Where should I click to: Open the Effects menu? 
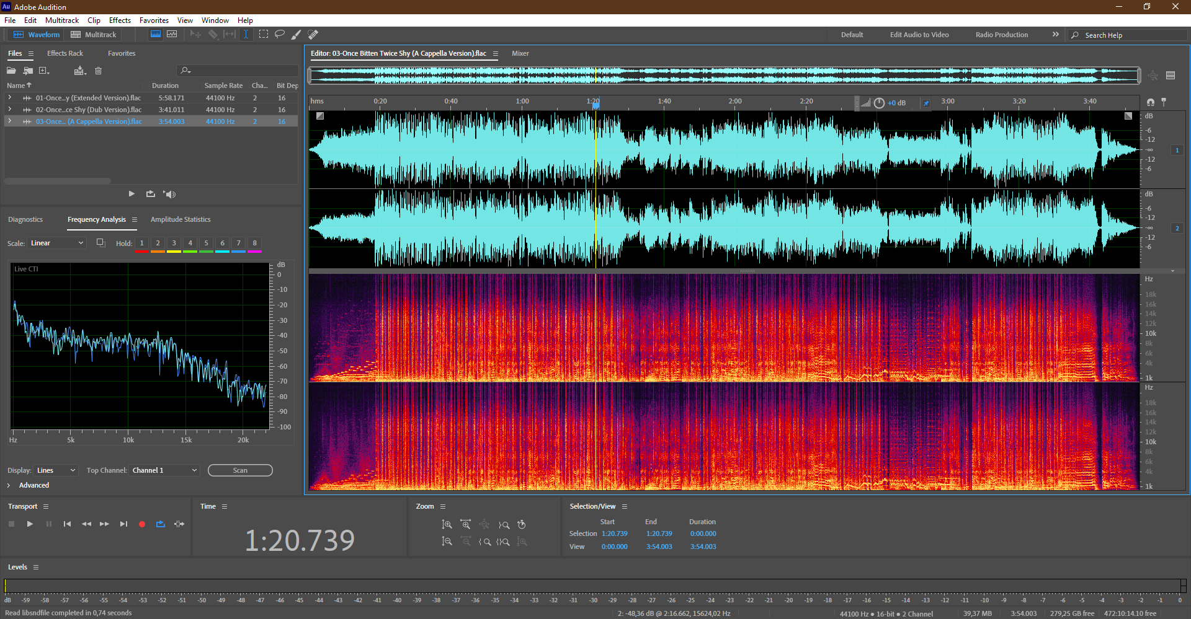tap(120, 20)
